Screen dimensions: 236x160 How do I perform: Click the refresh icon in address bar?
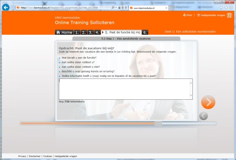[126, 8]
